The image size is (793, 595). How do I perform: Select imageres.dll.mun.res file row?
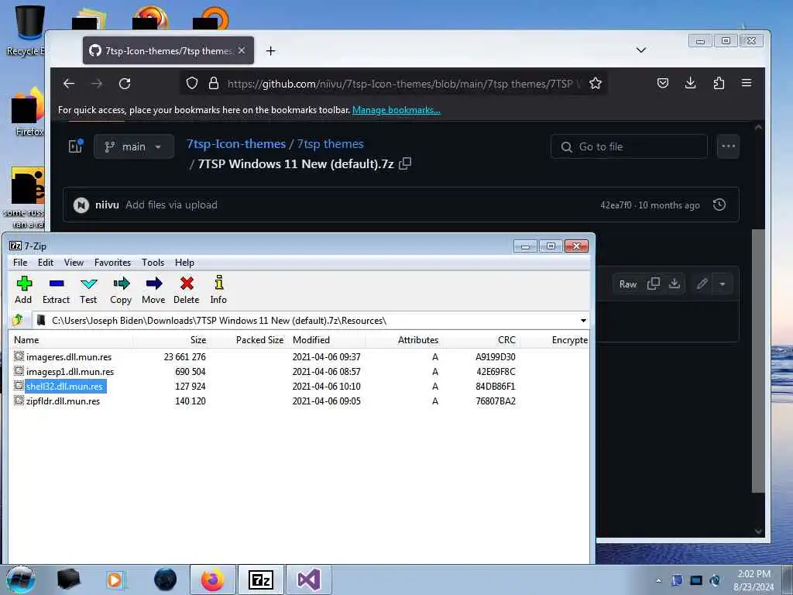coord(298,356)
